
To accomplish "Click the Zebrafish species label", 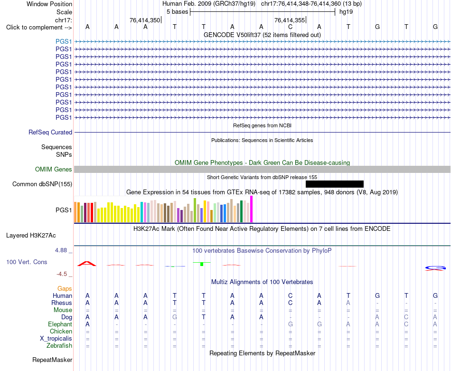I will [59, 345].
